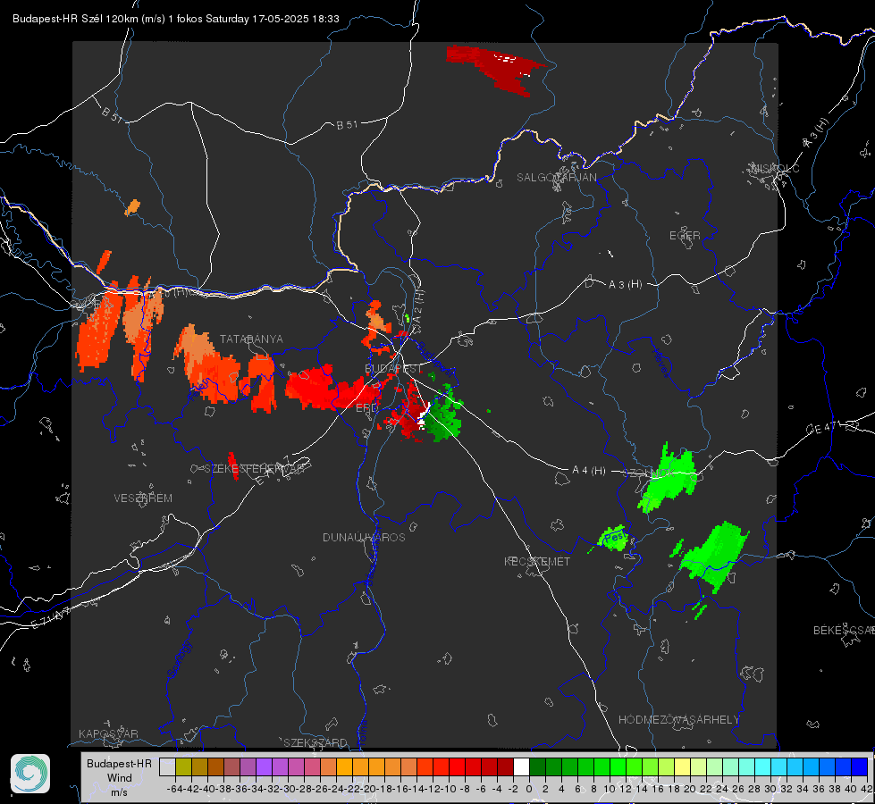This screenshot has height=804, width=875.
Task: Select the olive swatch between -64 and -42
Action: 183,766
